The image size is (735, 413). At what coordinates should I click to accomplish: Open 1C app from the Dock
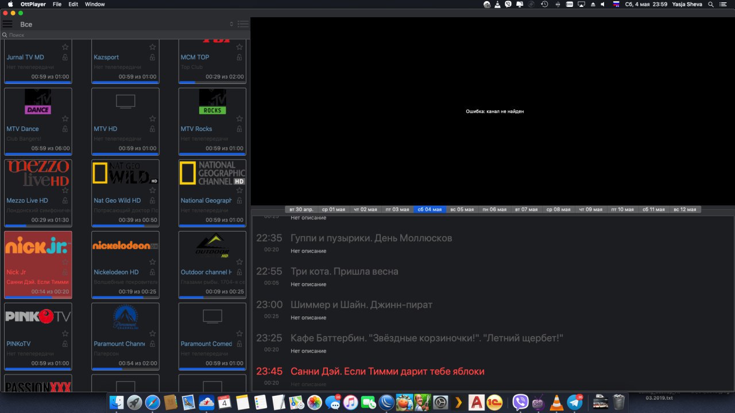click(x=494, y=402)
